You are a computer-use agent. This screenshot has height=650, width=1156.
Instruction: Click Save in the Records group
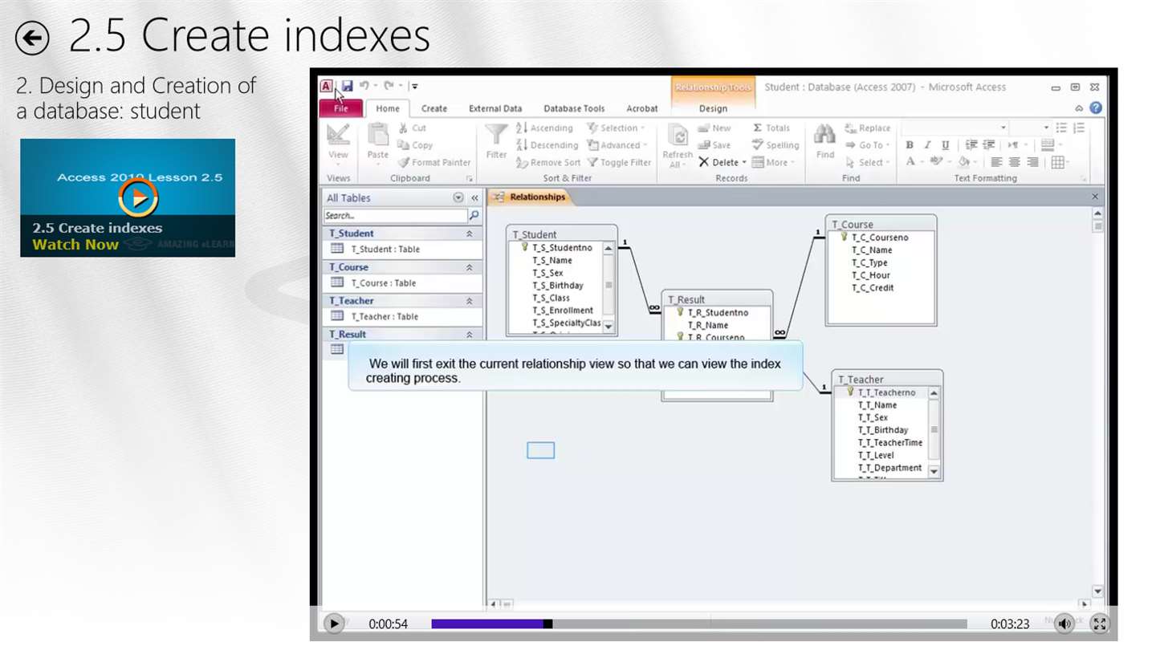714,145
